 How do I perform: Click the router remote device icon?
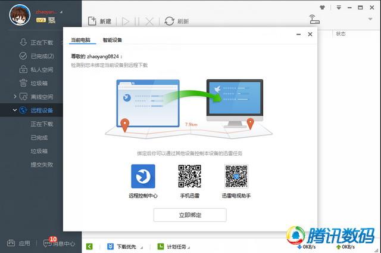point(314,20)
